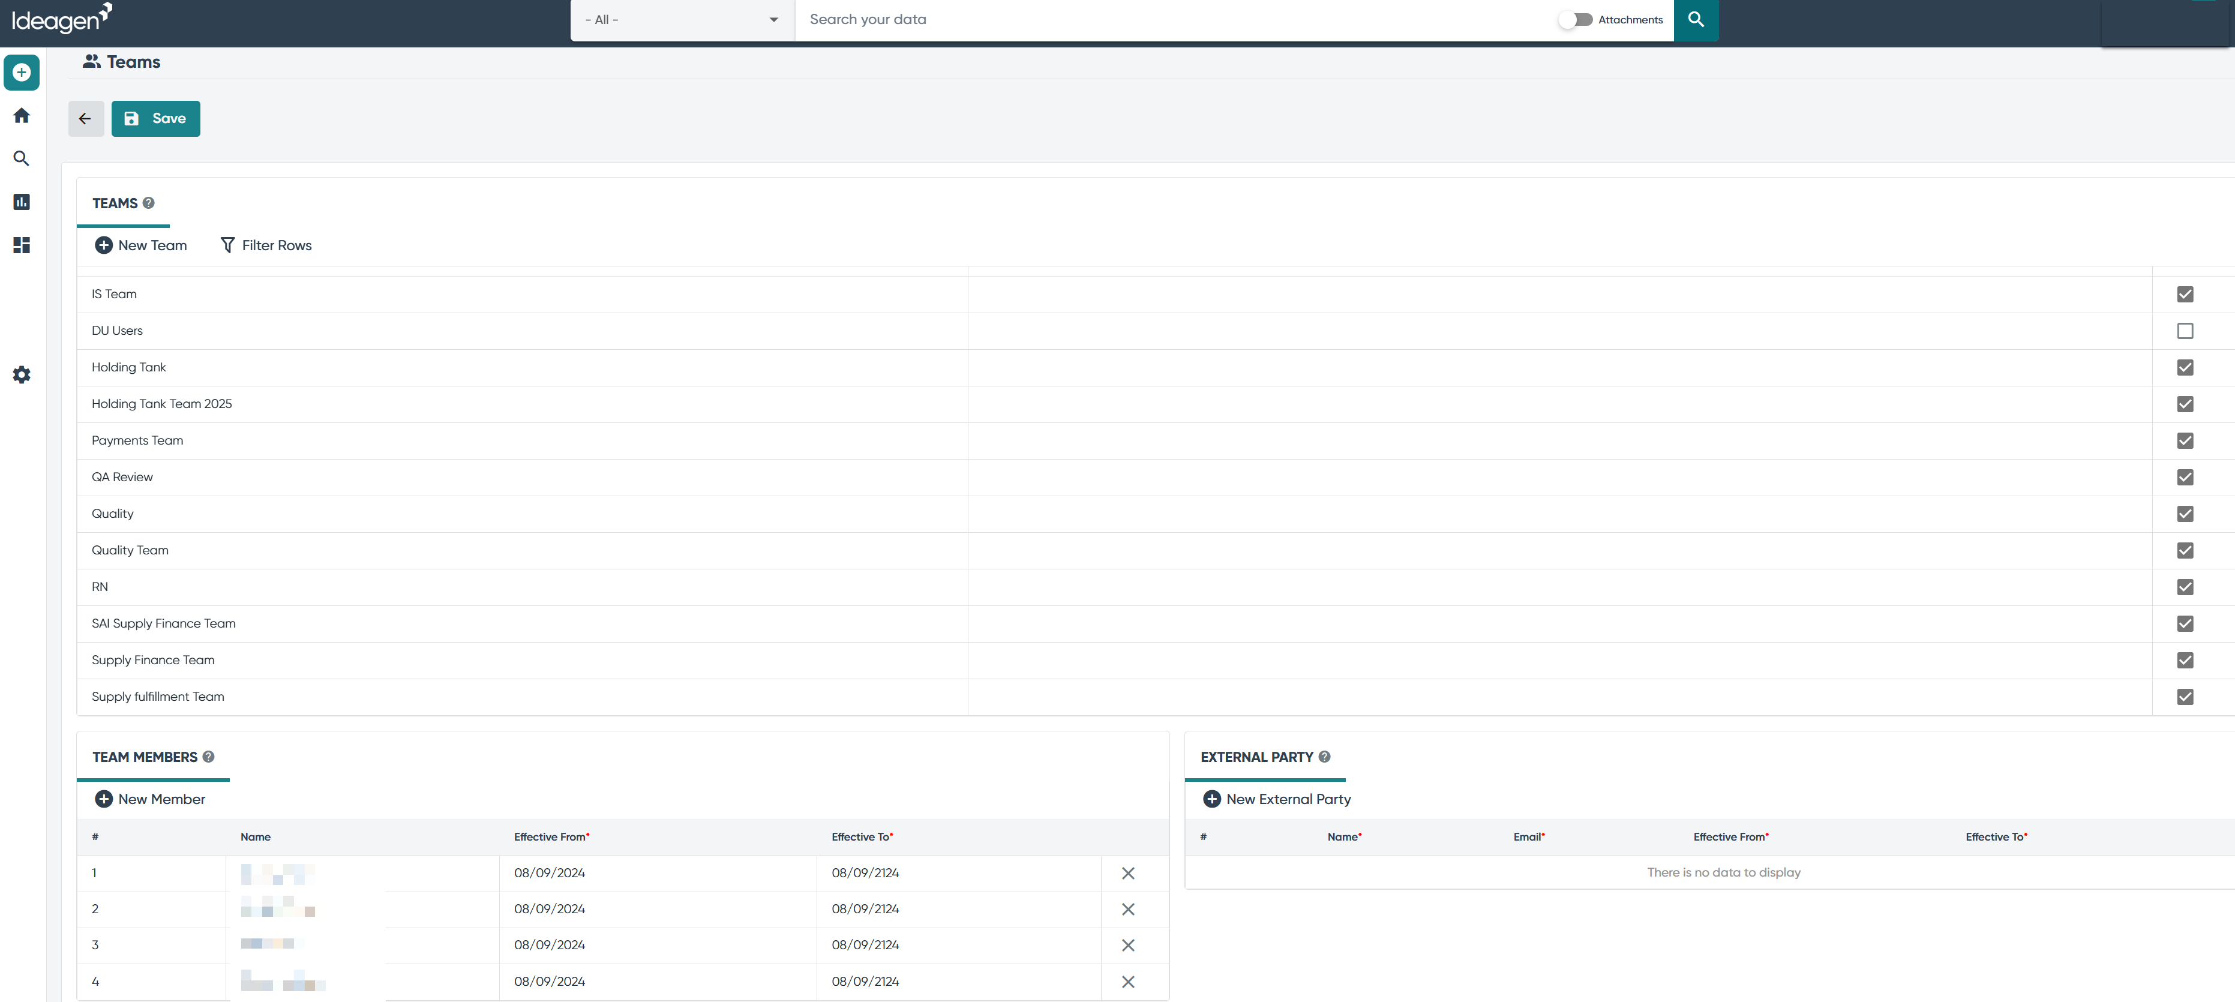The image size is (2235, 1002).
Task: Click New Team
Action: (140, 245)
